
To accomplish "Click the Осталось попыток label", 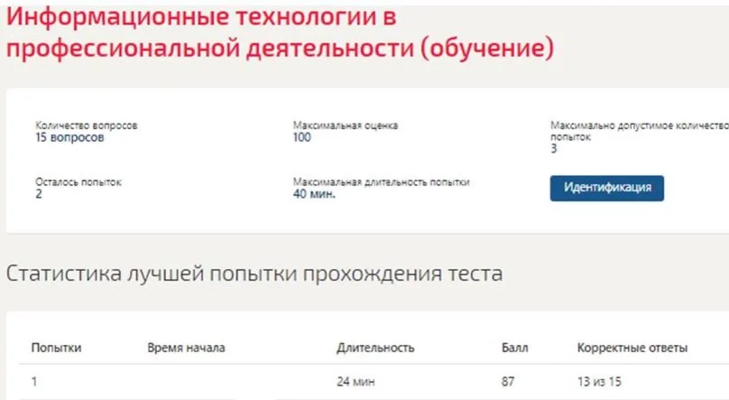I will coord(78,181).
